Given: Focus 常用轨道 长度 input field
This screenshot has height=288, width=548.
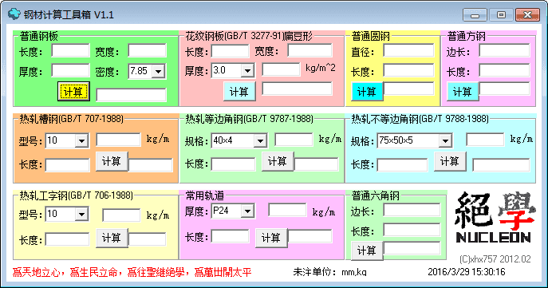Looking at the screenshot, I should tap(230, 236).
